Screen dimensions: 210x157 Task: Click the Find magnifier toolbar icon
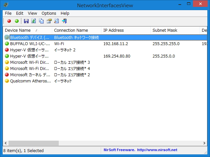pyautogui.click(x=56, y=21)
